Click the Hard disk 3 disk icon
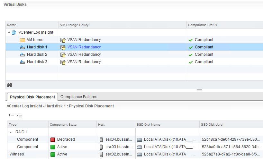 (23, 62)
